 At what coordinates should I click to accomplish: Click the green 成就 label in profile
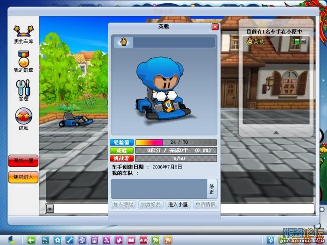click(x=122, y=150)
